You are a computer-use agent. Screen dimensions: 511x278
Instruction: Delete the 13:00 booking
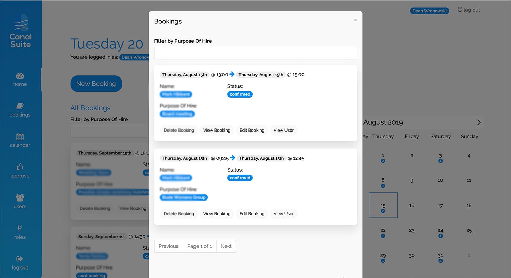[179, 130]
